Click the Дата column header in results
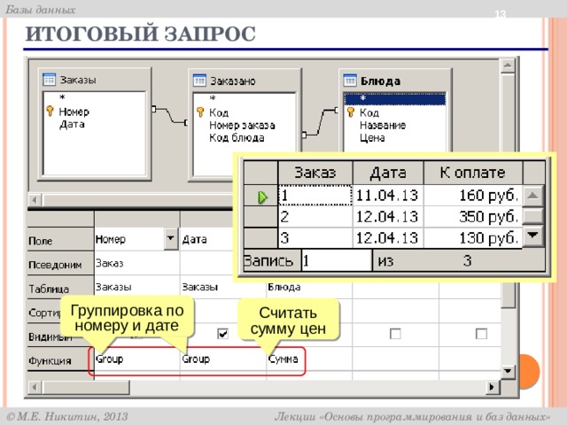Viewport: 567px width, 425px height. [x=388, y=173]
